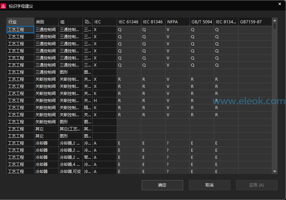Confirm with the 确定 button
This screenshot has width=286, height=200.
[162, 185]
